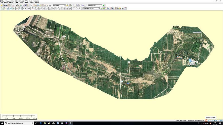Open the Windows Start menu

click(x=2, y=123)
